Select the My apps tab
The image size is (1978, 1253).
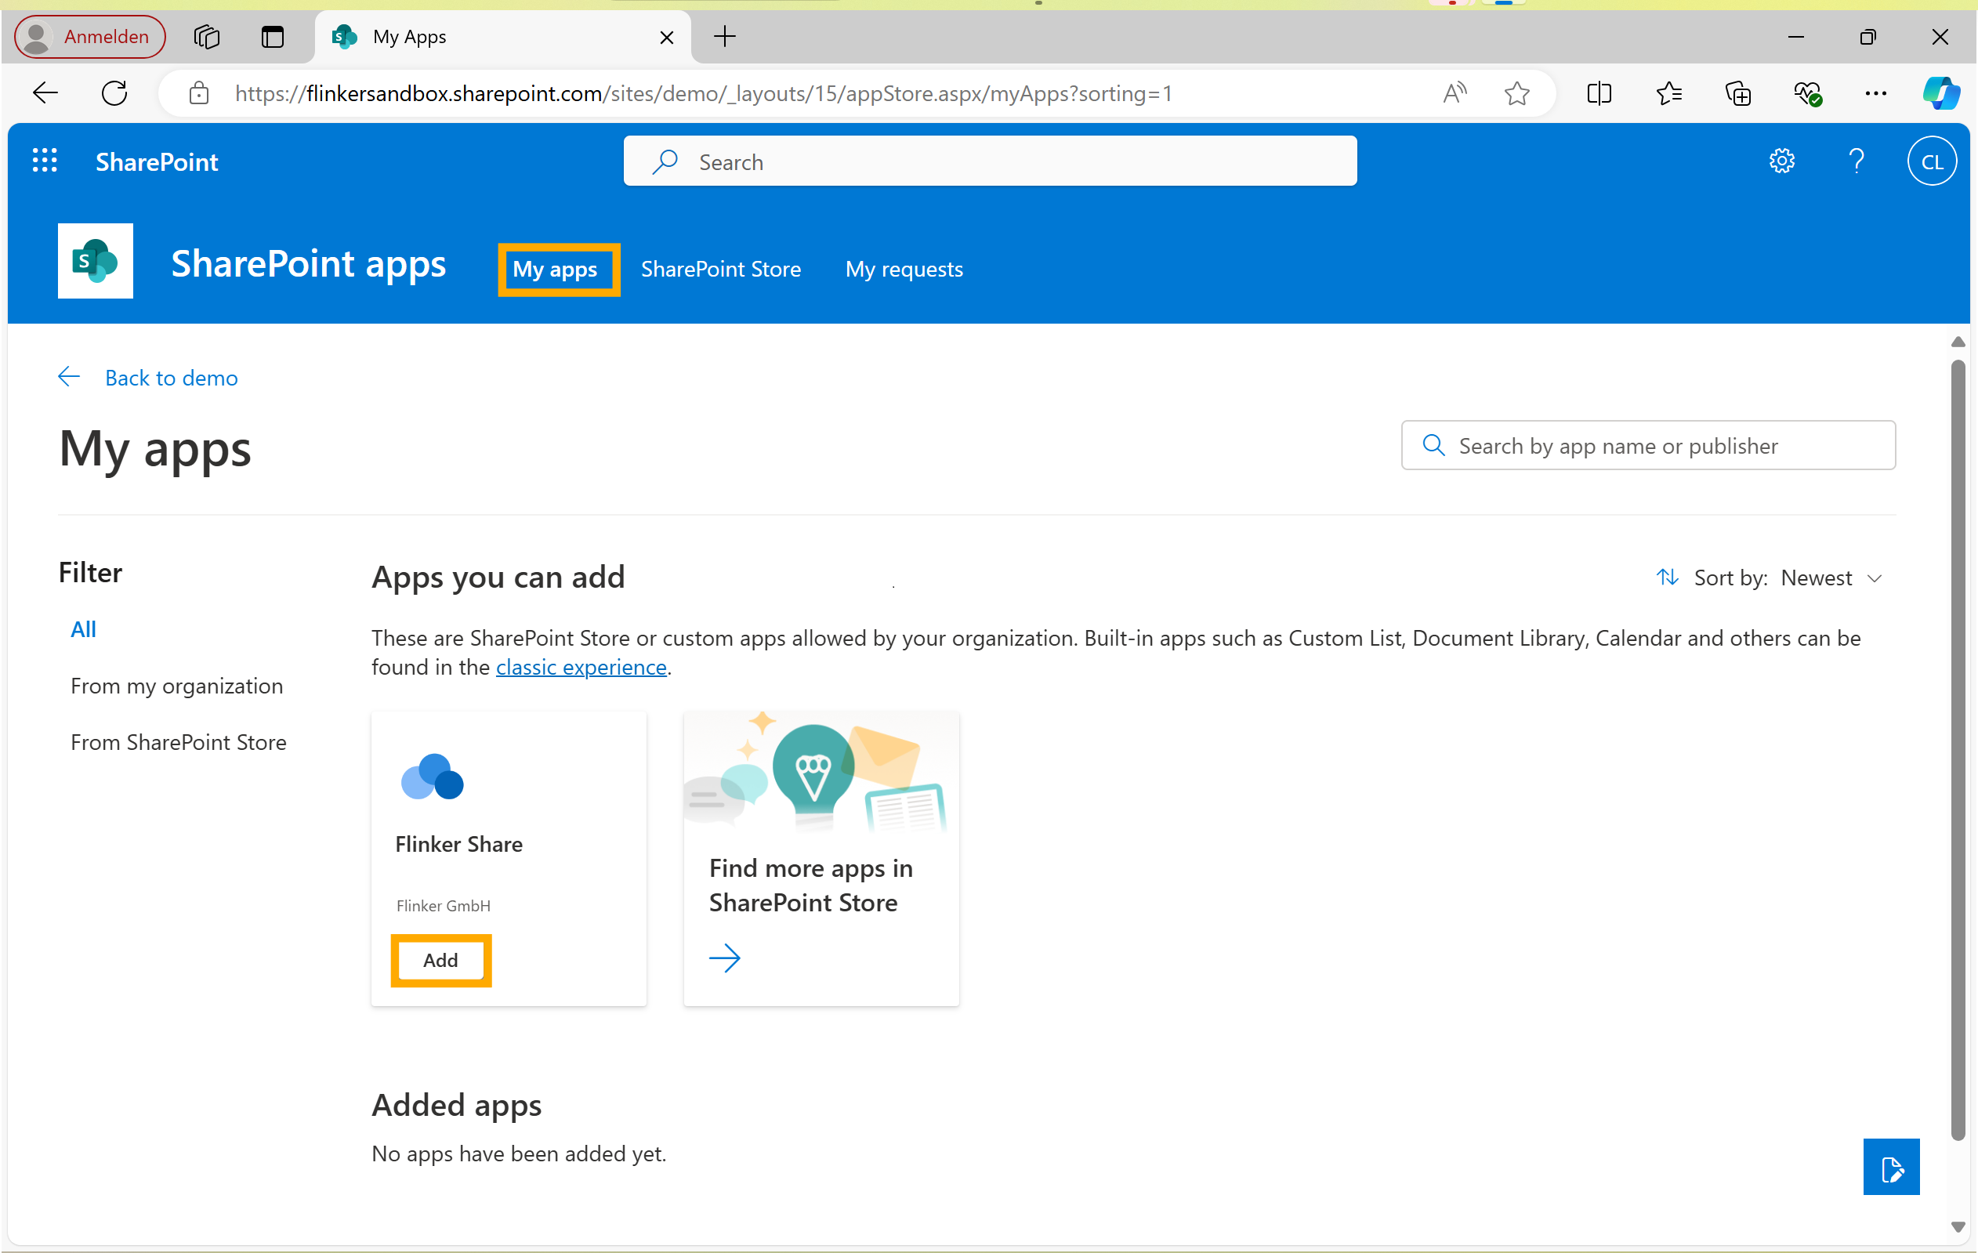click(556, 268)
